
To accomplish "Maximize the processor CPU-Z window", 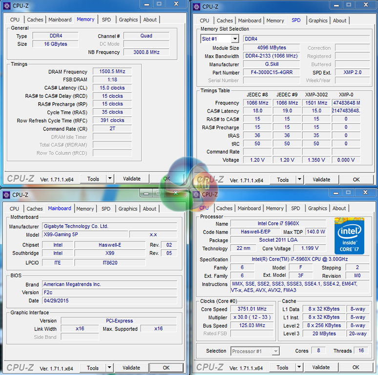I will [349, 192].
